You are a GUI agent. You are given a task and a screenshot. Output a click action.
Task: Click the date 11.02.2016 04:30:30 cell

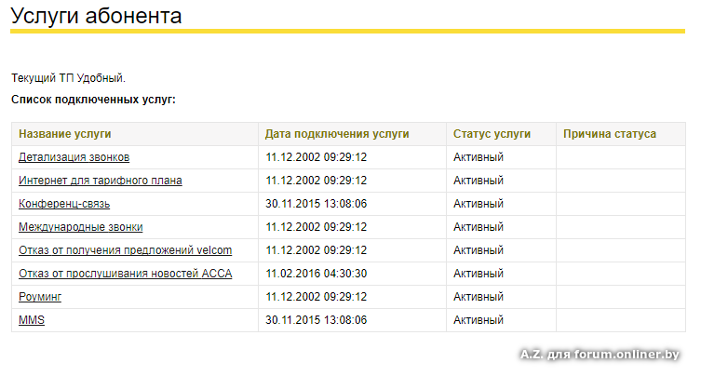tap(317, 274)
